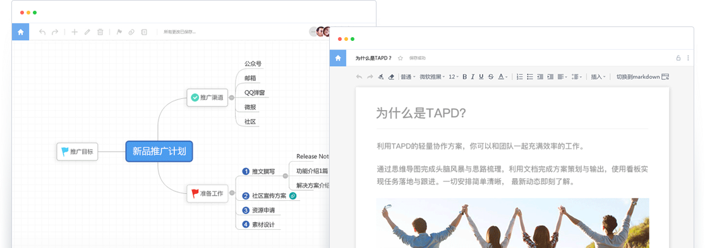Viewport: 705px width, 248px height.
Task: Insert a numbered list
Action: [520, 77]
